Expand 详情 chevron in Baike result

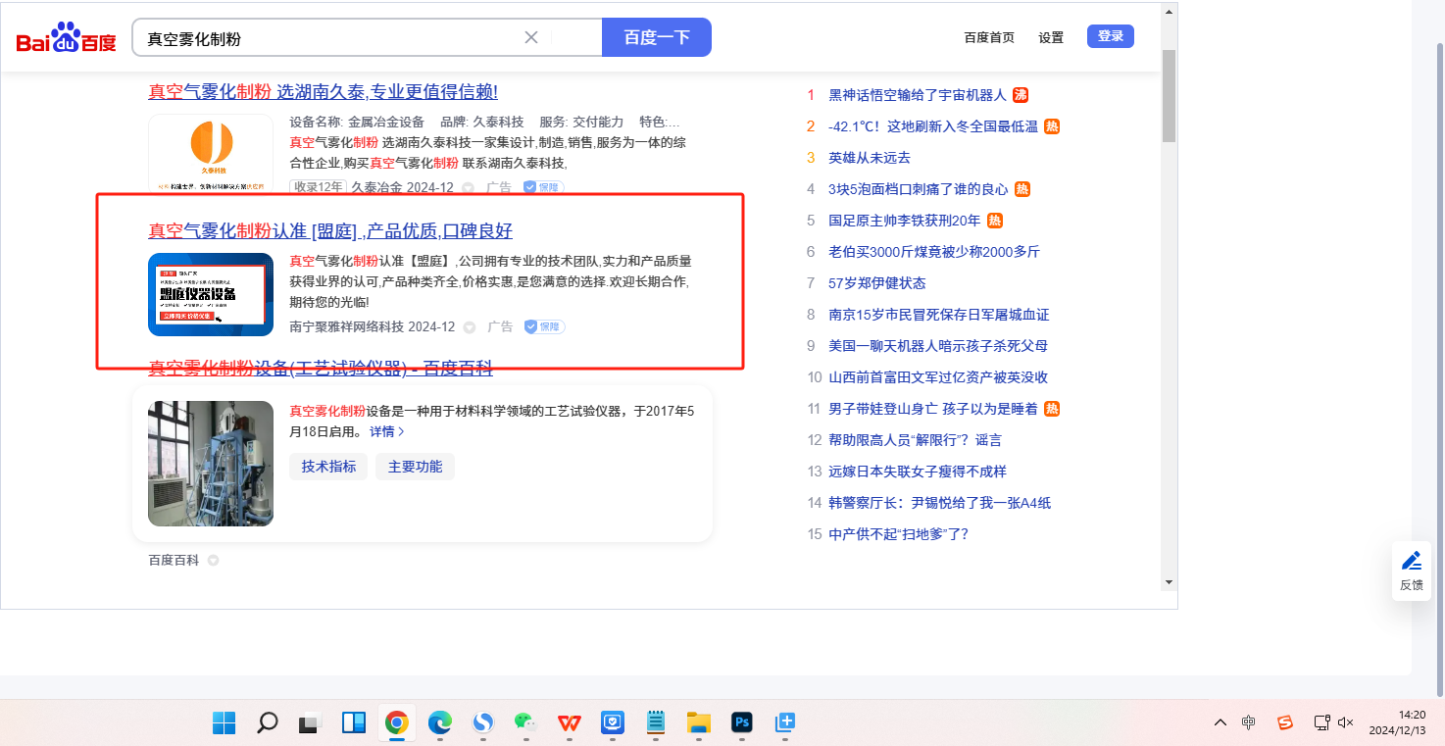point(387,431)
